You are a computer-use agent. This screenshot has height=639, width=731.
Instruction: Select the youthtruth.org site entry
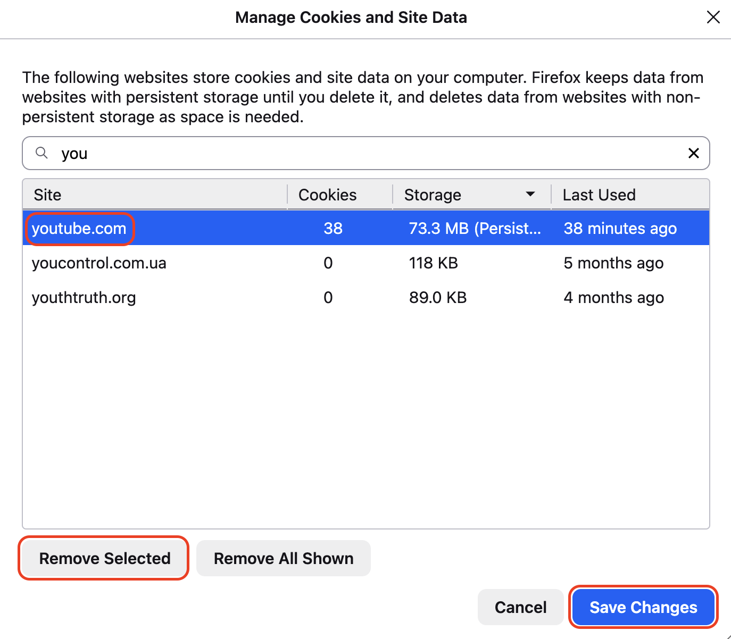(x=84, y=297)
